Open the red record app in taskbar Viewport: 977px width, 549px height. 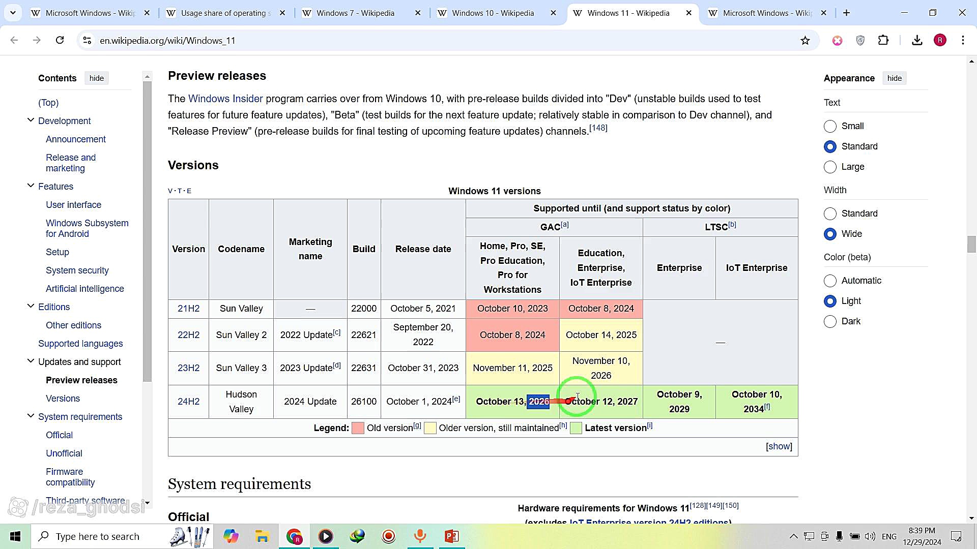tap(389, 536)
